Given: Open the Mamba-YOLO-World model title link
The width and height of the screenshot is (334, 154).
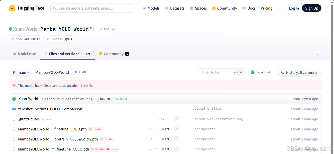Looking at the screenshot, I should [x=65, y=29].
